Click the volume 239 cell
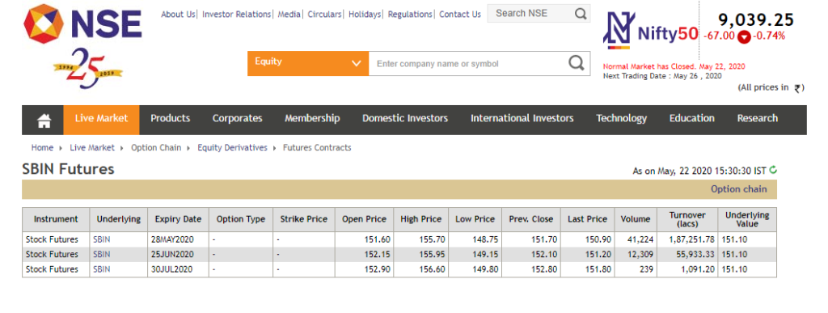This screenshot has width=828, height=313. [636, 269]
